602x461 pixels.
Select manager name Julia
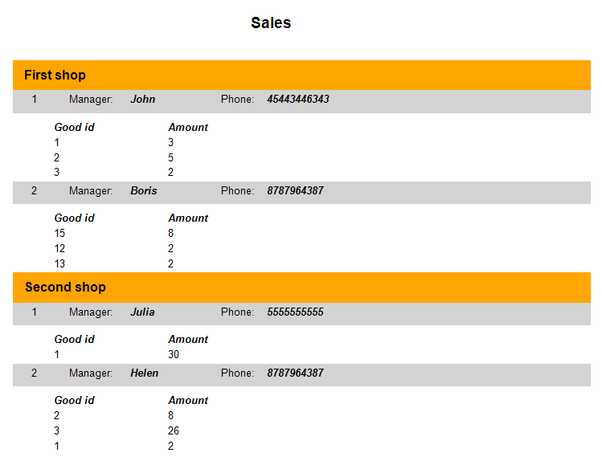[x=142, y=312]
